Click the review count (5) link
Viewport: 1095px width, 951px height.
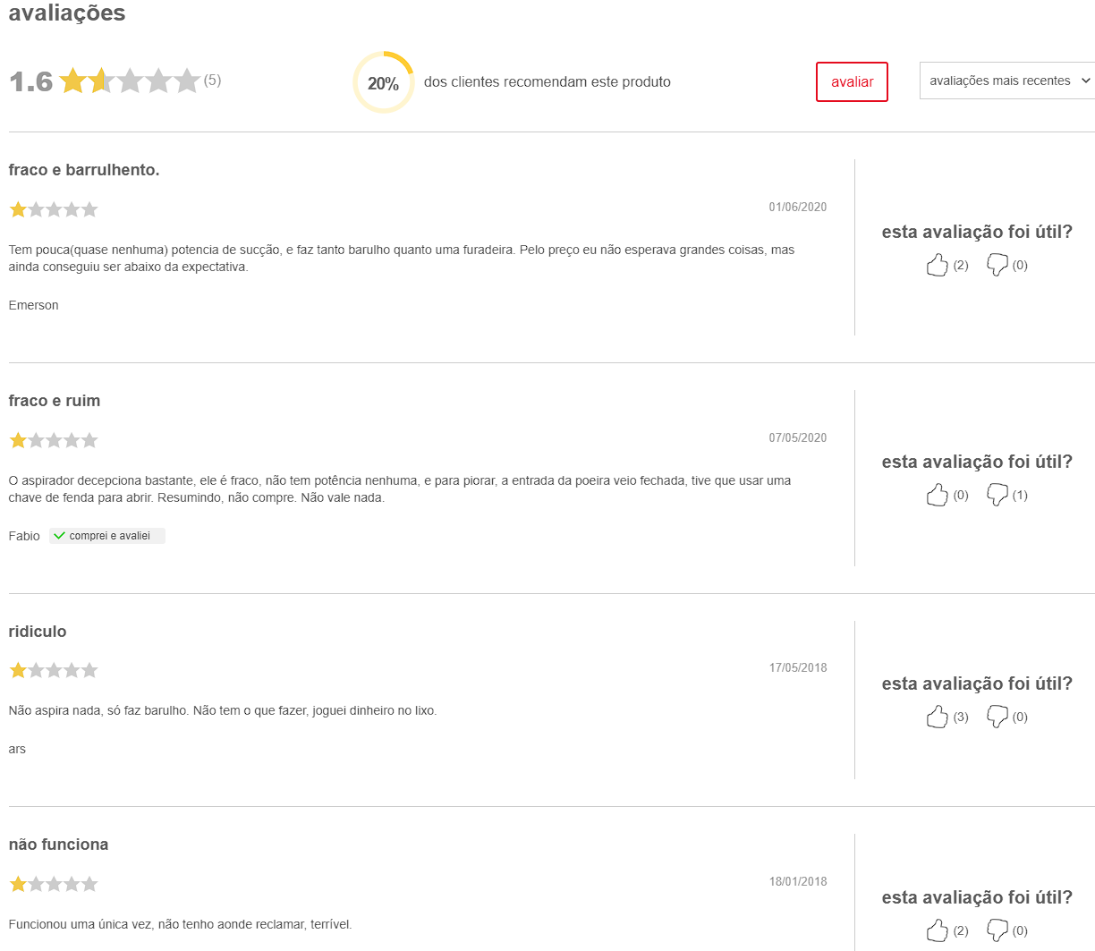[212, 80]
